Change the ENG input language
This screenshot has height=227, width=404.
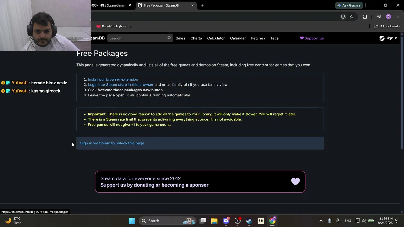[348, 221]
